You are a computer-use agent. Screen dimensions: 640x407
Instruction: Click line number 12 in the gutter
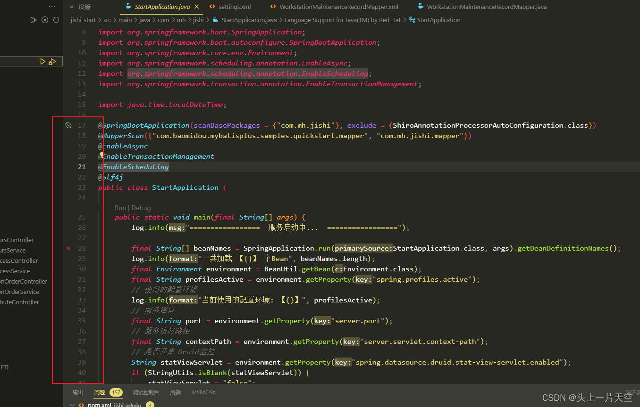coord(82,73)
